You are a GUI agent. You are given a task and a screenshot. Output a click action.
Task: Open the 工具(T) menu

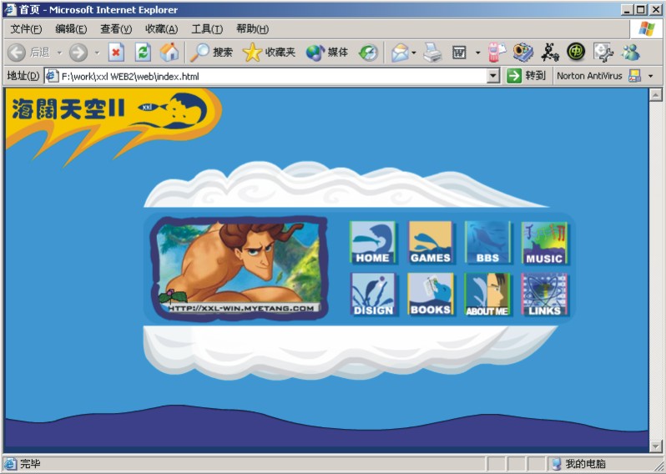[207, 29]
